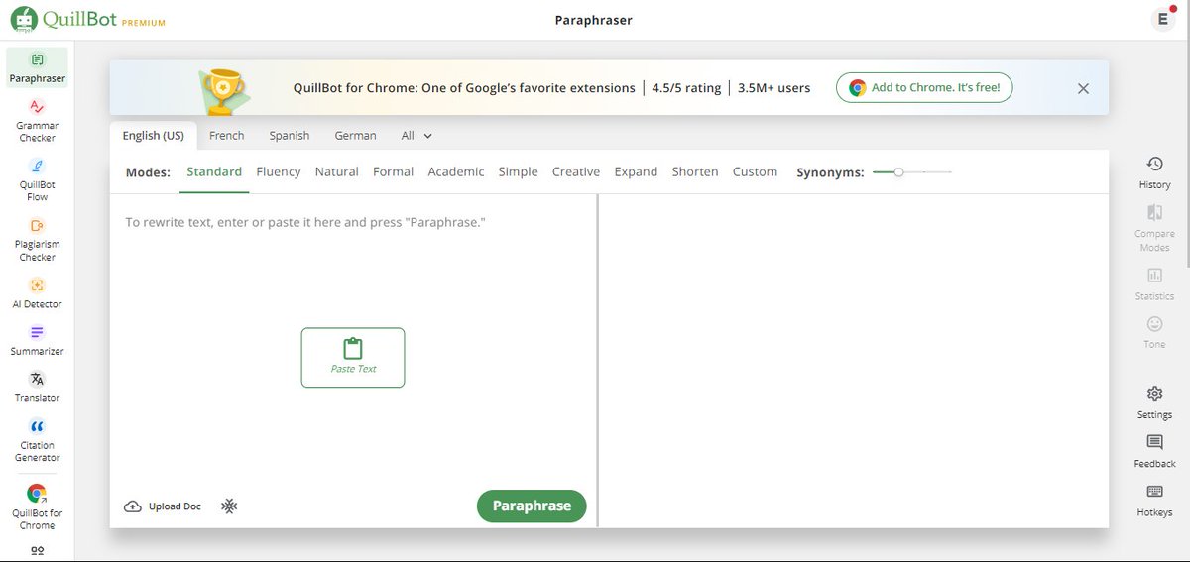Open the Citation Generator
The height and width of the screenshot is (562, 1190).
click(37, 439)
